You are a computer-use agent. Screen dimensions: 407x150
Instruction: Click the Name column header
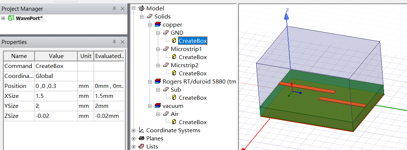coord(19,56)
